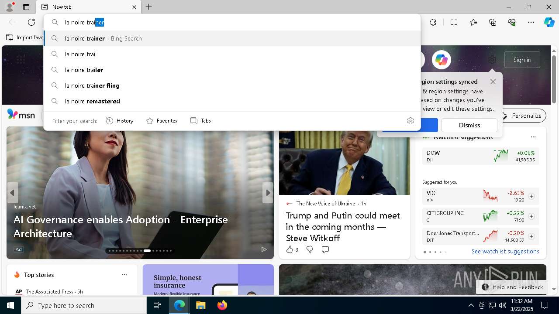Open the volume tray icon
Image resolution: width=559 pixels, height=314 pixels.
tap(503, 305)
